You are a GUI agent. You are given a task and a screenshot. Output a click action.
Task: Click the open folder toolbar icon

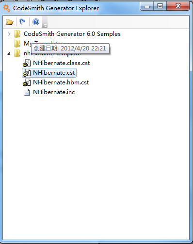pyautogui.click(x=10, y=22)
